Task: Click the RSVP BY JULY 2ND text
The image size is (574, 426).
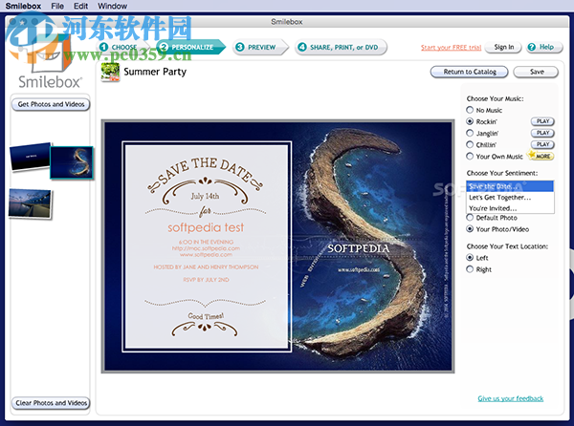Action: pyautogui.click(x=206, y=280)
